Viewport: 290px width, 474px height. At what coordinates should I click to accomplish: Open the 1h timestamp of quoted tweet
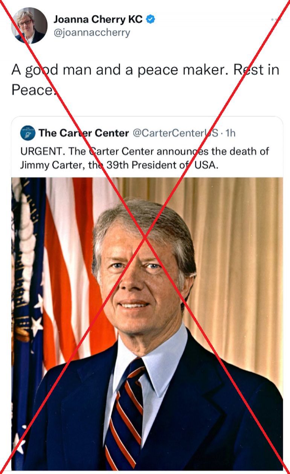pos(230,133)
